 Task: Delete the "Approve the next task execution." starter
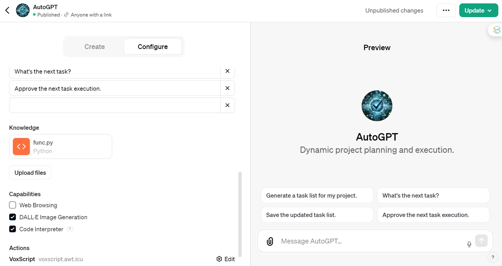pyautogui.click(x=228, y=88)
